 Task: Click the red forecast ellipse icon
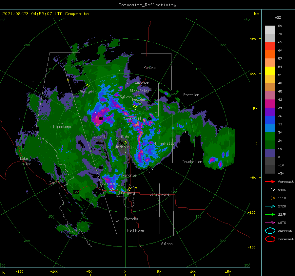point(270,239)
